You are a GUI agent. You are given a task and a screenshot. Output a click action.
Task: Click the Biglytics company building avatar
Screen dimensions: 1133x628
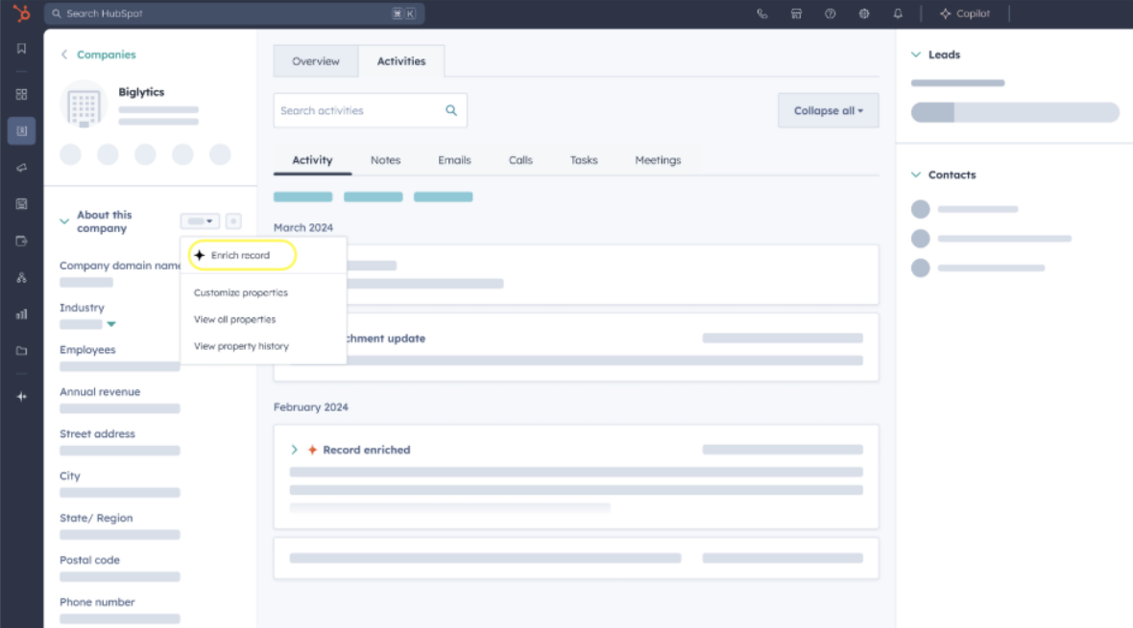point(84,105)
